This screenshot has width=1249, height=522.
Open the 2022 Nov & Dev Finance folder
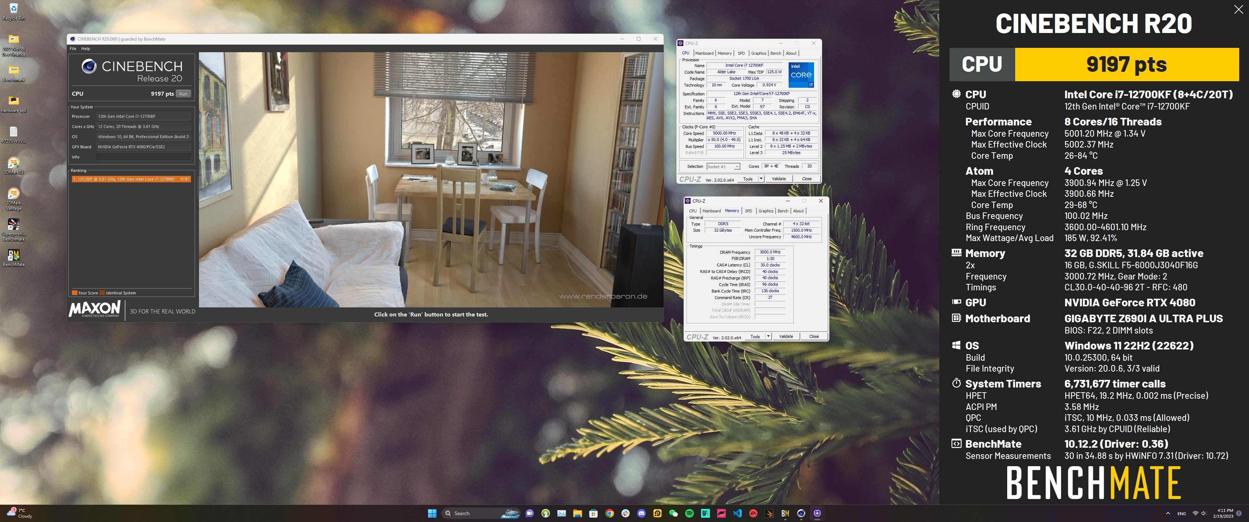13,45
